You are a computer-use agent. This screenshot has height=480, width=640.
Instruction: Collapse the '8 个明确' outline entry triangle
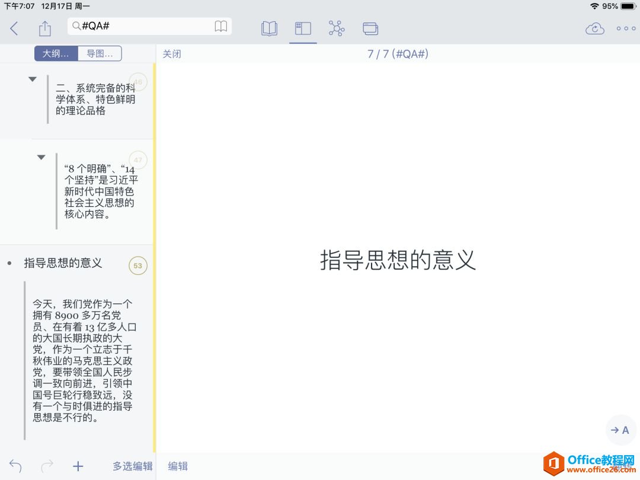click(41, 157)
